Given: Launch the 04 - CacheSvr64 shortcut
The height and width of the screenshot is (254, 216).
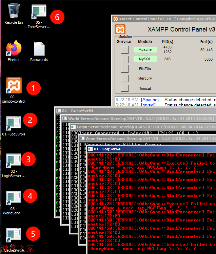Looking at the screenshot, I should coord(14,236).
